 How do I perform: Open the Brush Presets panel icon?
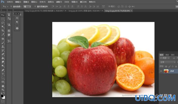(9, 15)
